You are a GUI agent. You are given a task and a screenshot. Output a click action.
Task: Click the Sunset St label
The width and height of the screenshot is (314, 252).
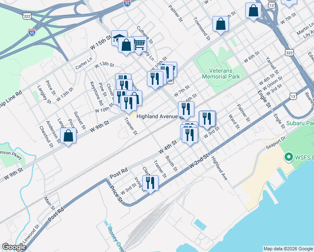(79, 121)
